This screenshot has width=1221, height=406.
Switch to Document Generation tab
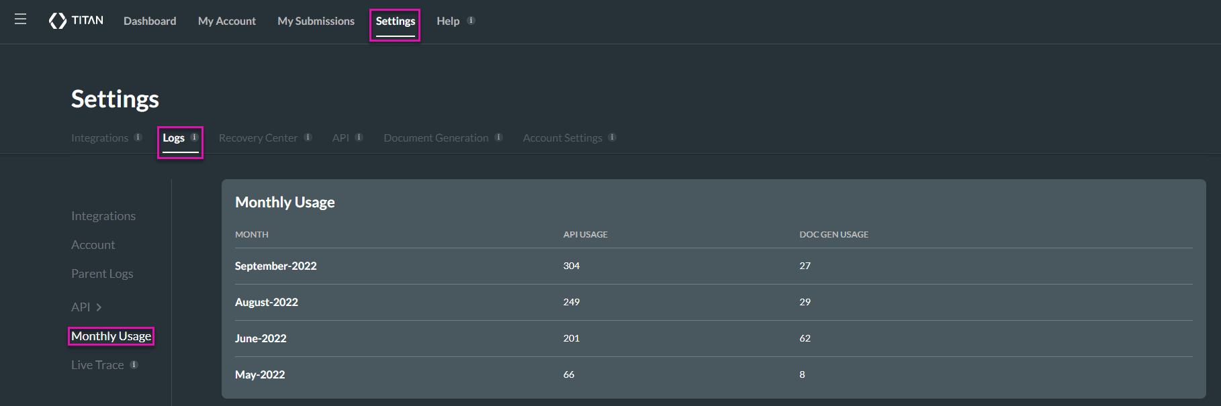pos(436,138)
